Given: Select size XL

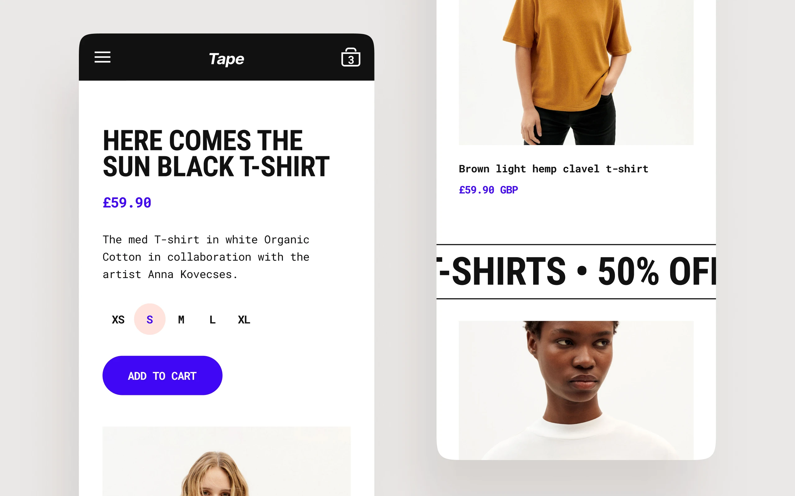Looking at the screenshot, I should (244, 319).
